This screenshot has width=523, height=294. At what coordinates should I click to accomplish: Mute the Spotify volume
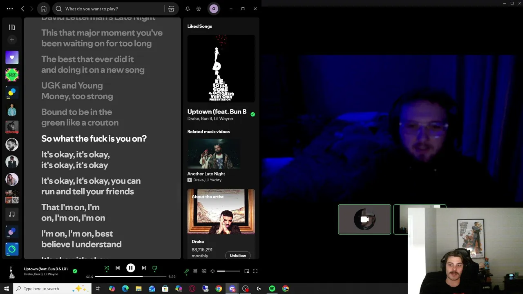point(212,271)
